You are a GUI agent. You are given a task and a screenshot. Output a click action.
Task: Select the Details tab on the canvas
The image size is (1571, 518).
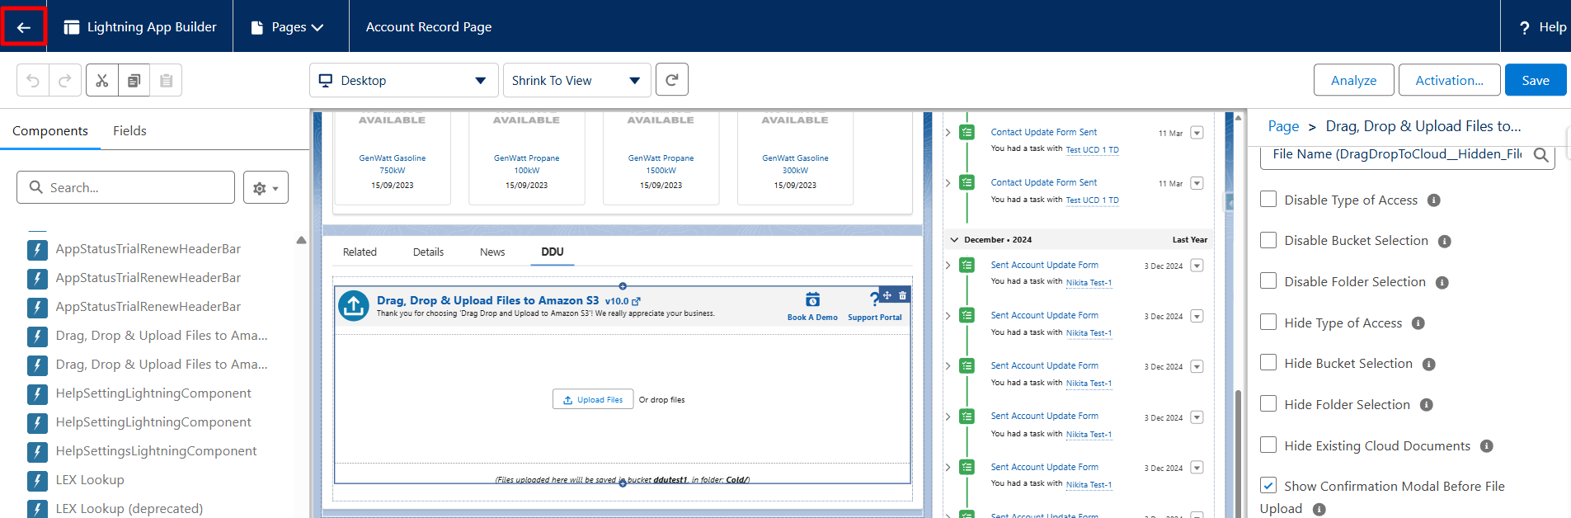pyautogui.click(x=428, y=252)
